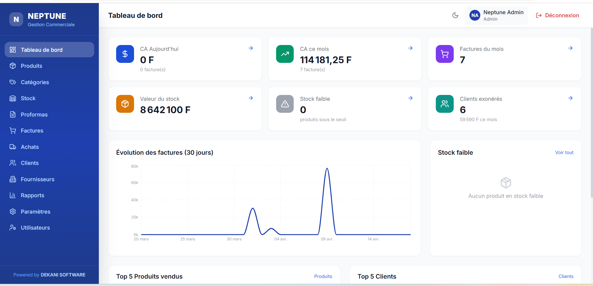Click the Voir tout link
The image size is (593, 286).
coord(564,153)
